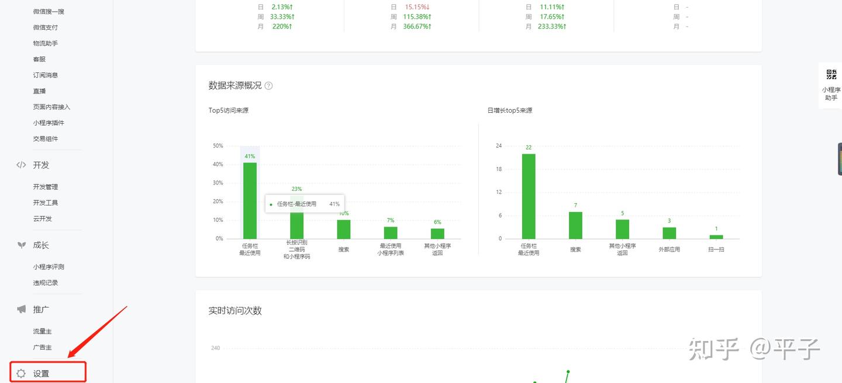Open the 小程序助手 QR code icon
Viewport: 842px width, 383px height.
click(831, 74)
